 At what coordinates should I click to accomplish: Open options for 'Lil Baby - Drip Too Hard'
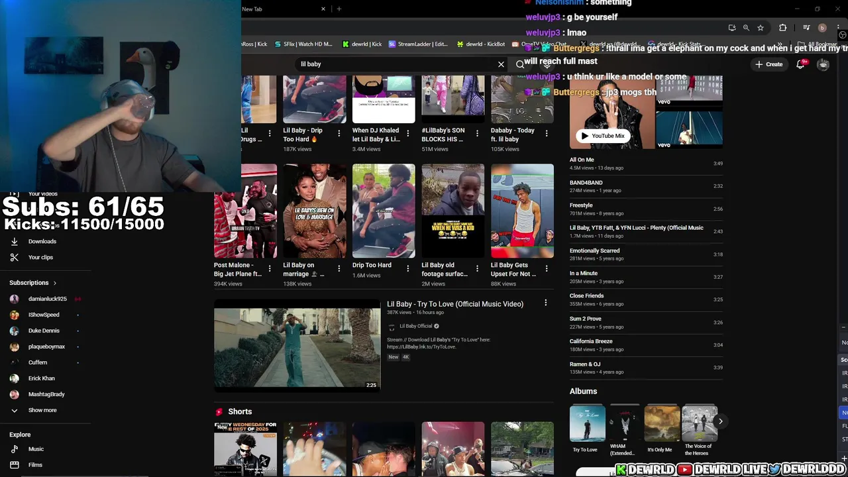pyautogui.click(x=339, y=134)
